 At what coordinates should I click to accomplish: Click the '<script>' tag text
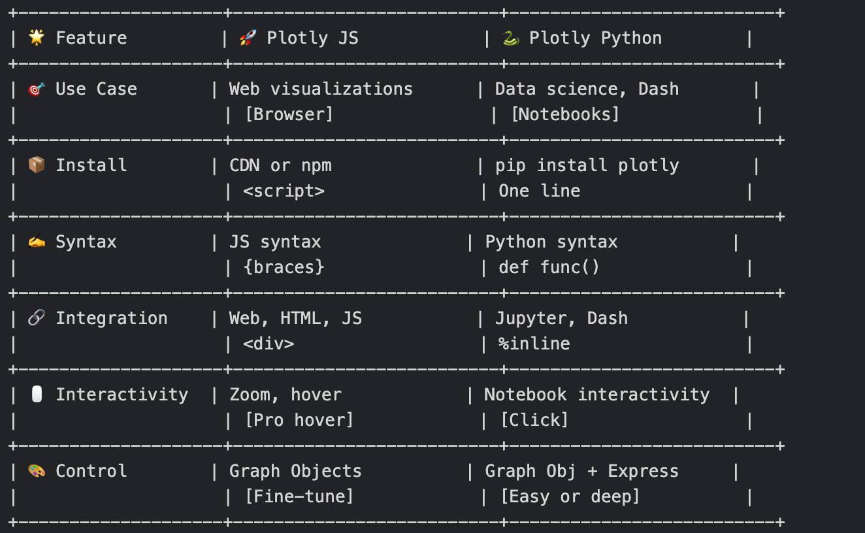(284, 191)
